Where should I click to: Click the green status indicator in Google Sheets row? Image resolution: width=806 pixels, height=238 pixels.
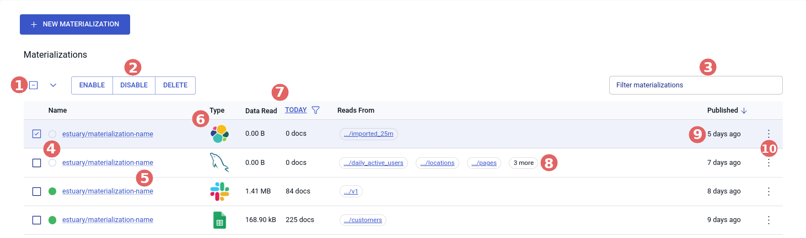point(52,220)
